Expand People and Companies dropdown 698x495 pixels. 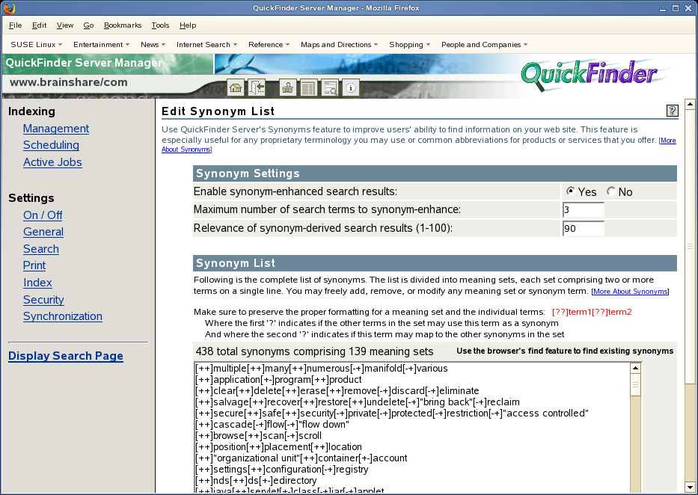[x=484, y=44]
